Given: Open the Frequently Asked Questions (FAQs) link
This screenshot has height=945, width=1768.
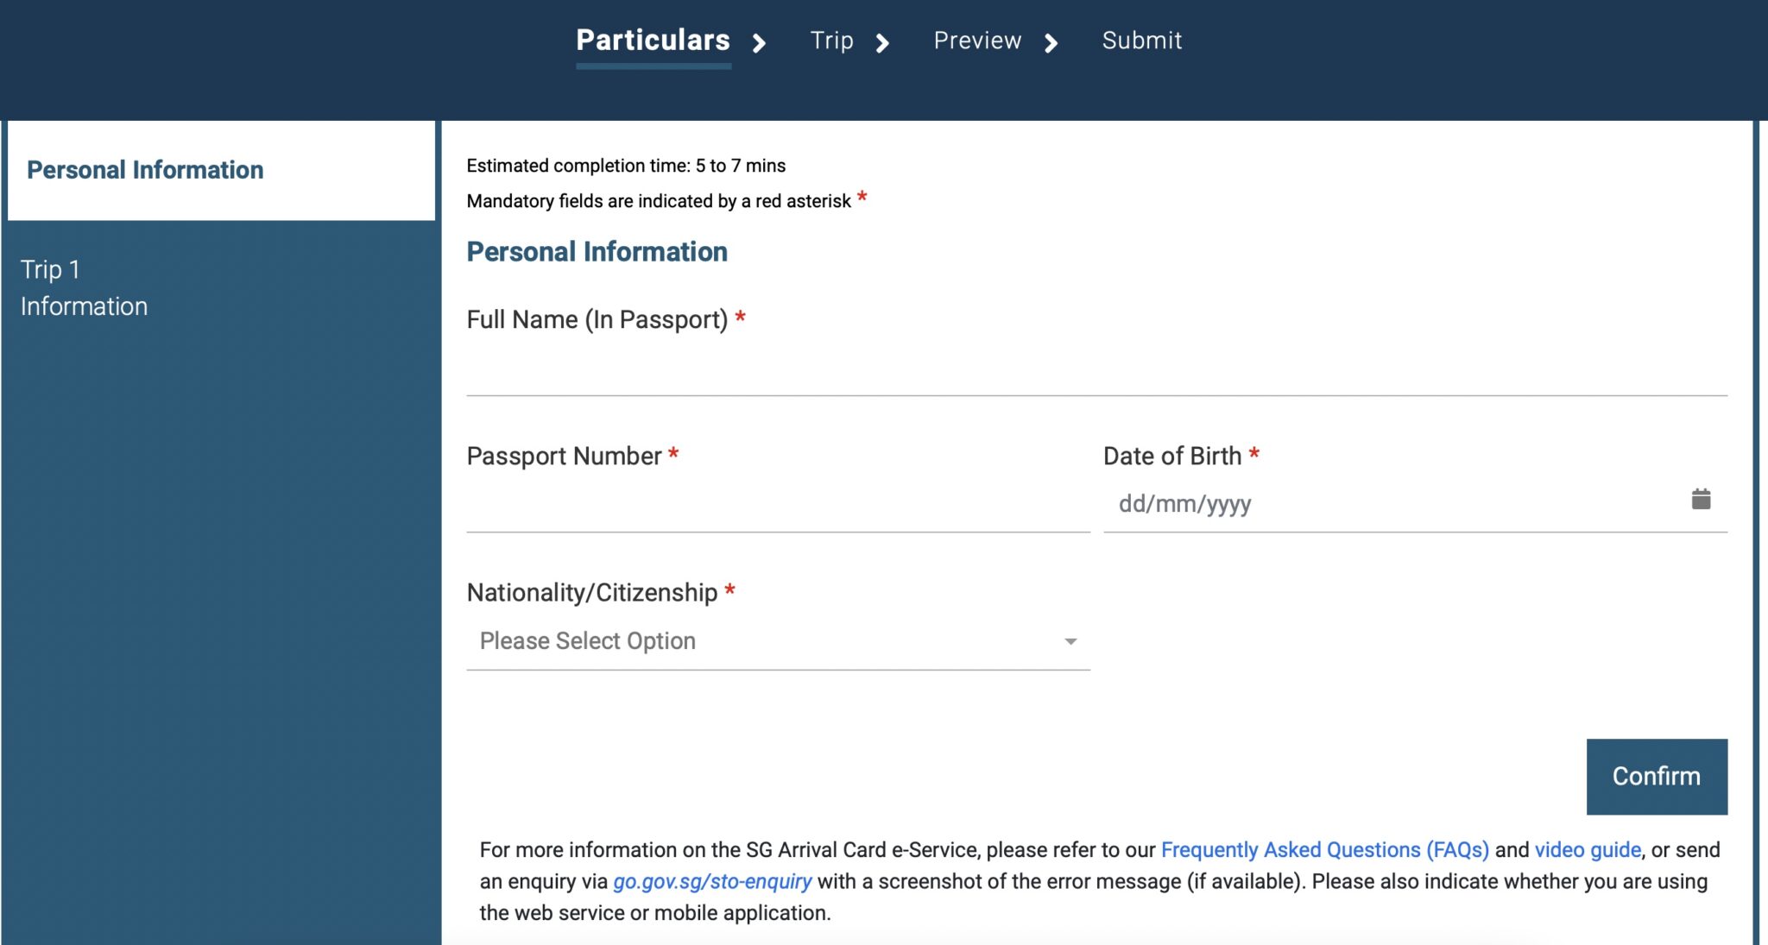Looking at the screenshot, I should click(x=1324, y=849).
